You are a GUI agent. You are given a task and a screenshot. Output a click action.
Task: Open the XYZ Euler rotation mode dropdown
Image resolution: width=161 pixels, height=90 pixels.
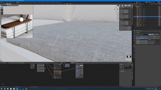pos(126,19)
